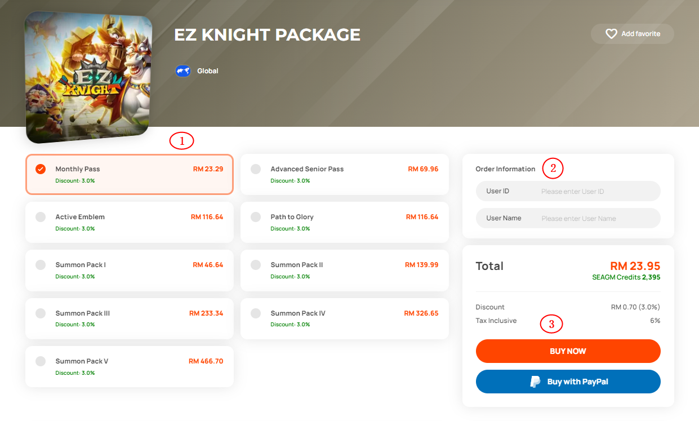Focus the User Name input field
This screenshot has width=699, height=421.
pyautogui.click(x=568, y=218)
